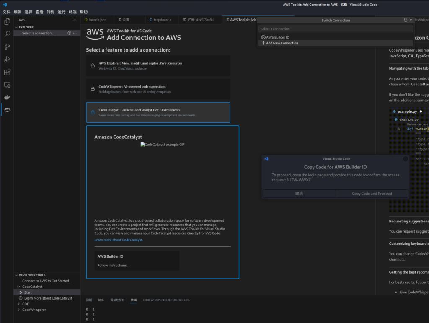This screenshot has width=429, height=323.
Task: Open the 运行 (Run) menu
Action: click(x=62, y=12)
